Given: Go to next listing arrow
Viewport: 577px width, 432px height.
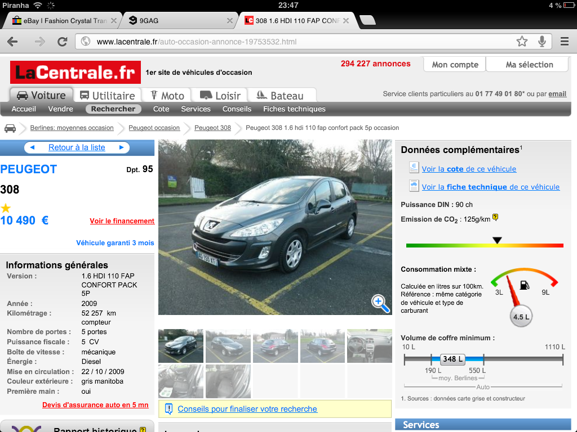Looking at the screenshot, I should (x=121, y=147).
